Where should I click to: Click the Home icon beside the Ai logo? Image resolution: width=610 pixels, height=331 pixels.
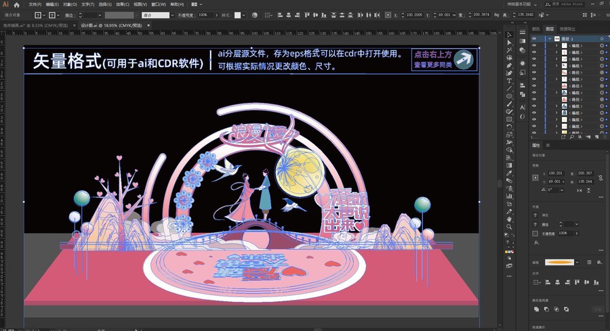click(x=17, y=5)
